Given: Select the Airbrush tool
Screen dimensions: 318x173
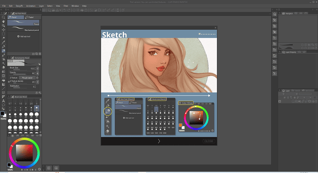Looking at the screenshot, I should click(3, 59).
